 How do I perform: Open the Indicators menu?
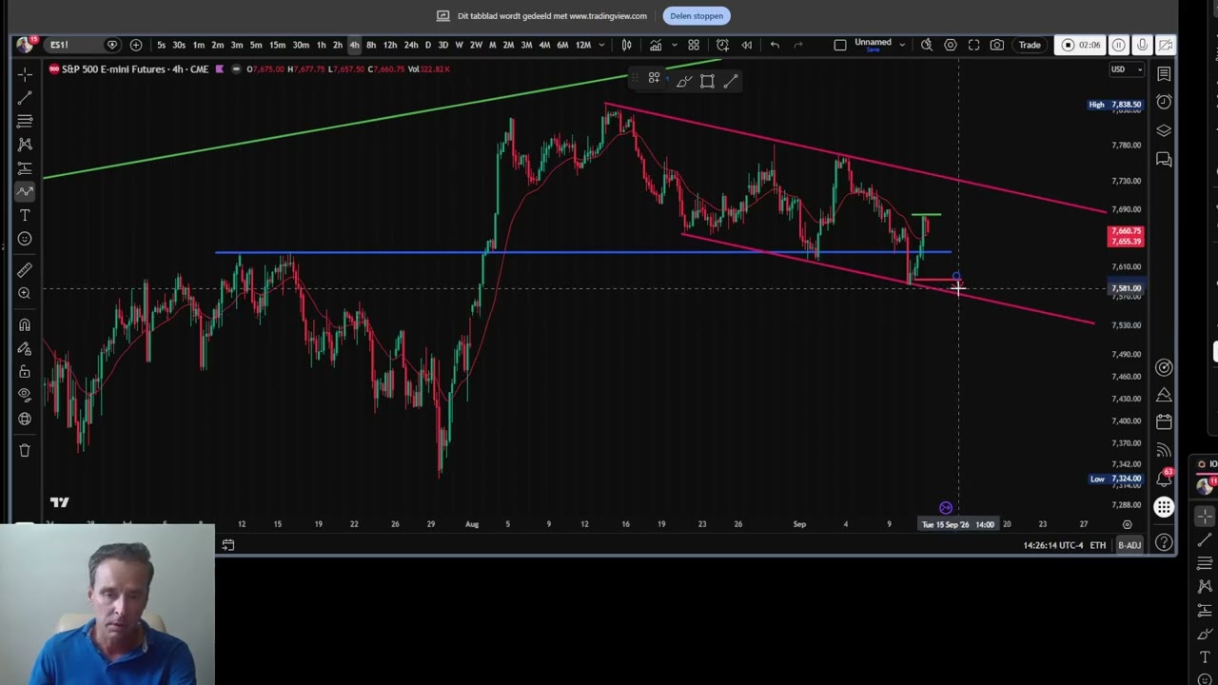(656, 45)
